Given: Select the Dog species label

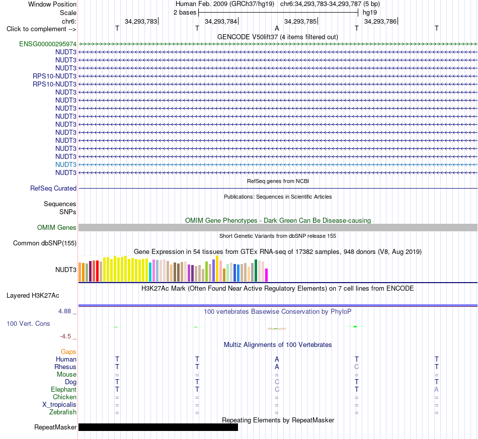Looking at the screenshot, I should click(x=70, y=382).
